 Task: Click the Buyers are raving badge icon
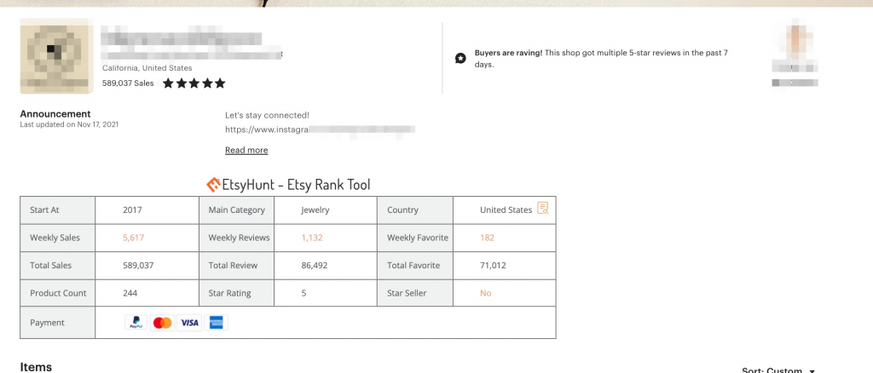click(x=460, y=58)
